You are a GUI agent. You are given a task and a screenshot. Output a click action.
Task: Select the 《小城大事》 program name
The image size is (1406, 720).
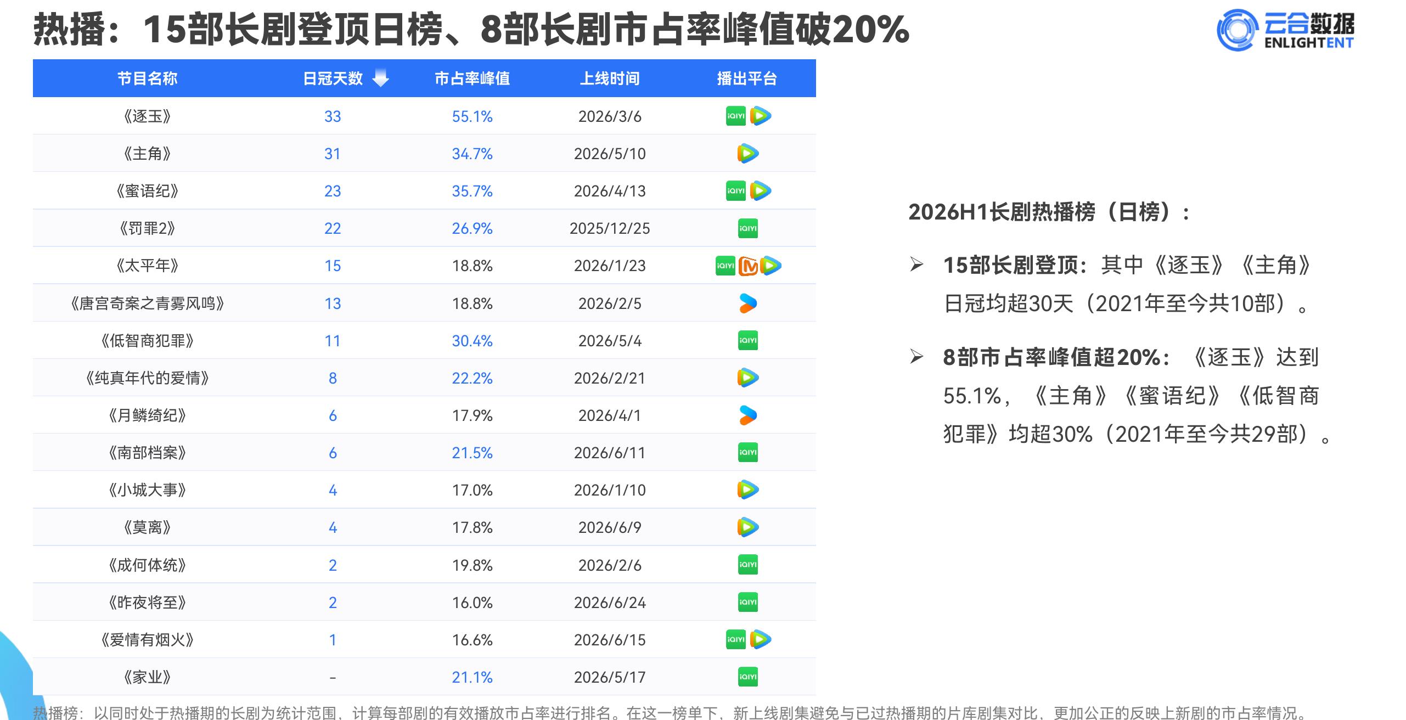click(x=147, y=490)
